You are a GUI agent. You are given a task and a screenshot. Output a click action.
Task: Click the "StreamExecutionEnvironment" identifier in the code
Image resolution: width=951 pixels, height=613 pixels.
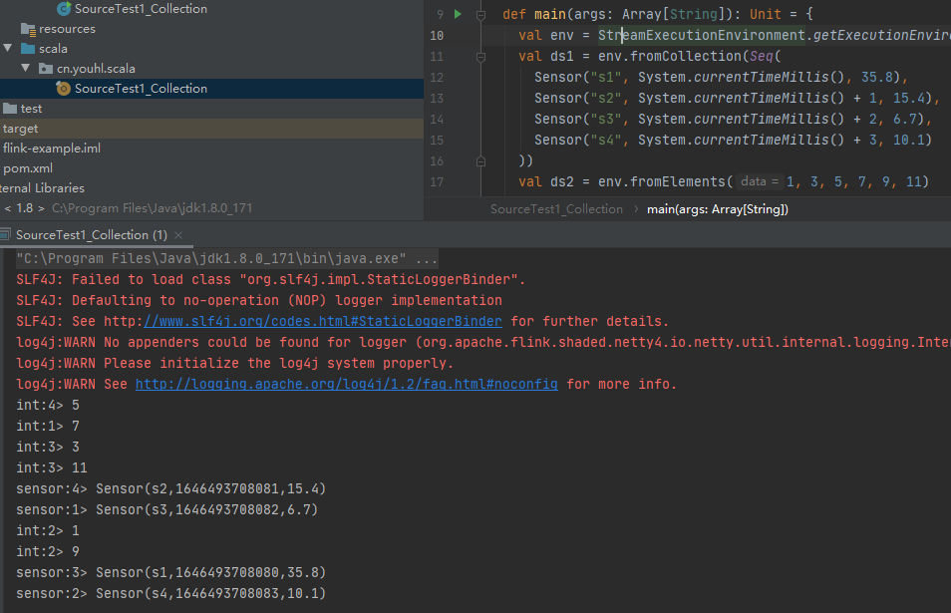point(701,36)
